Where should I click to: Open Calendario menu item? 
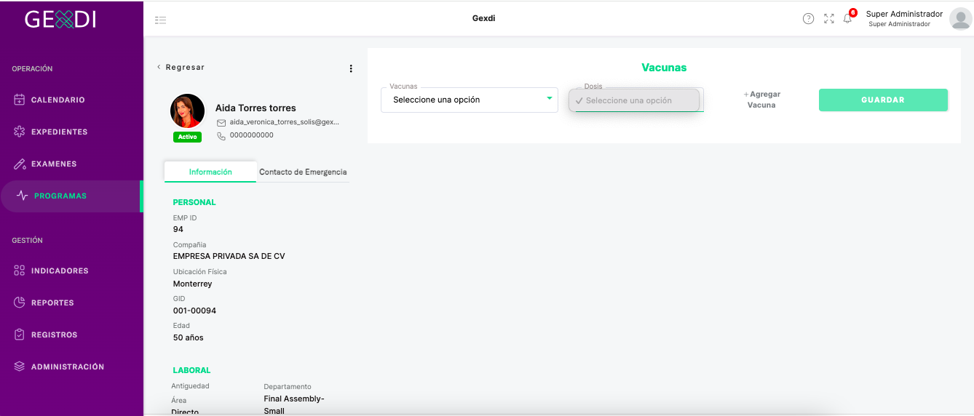point(71,100)
